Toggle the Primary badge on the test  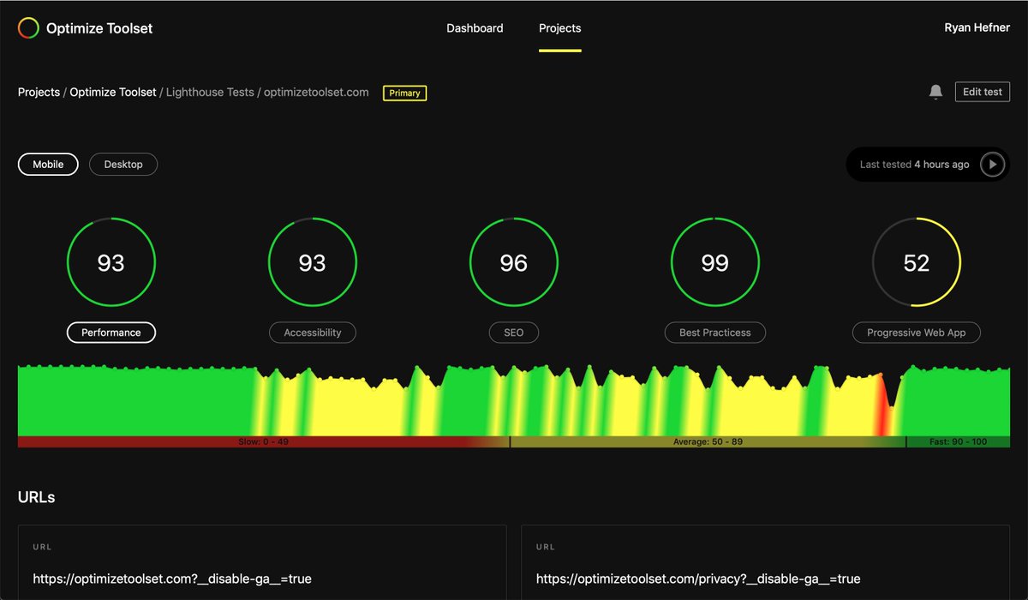point(403,93)
